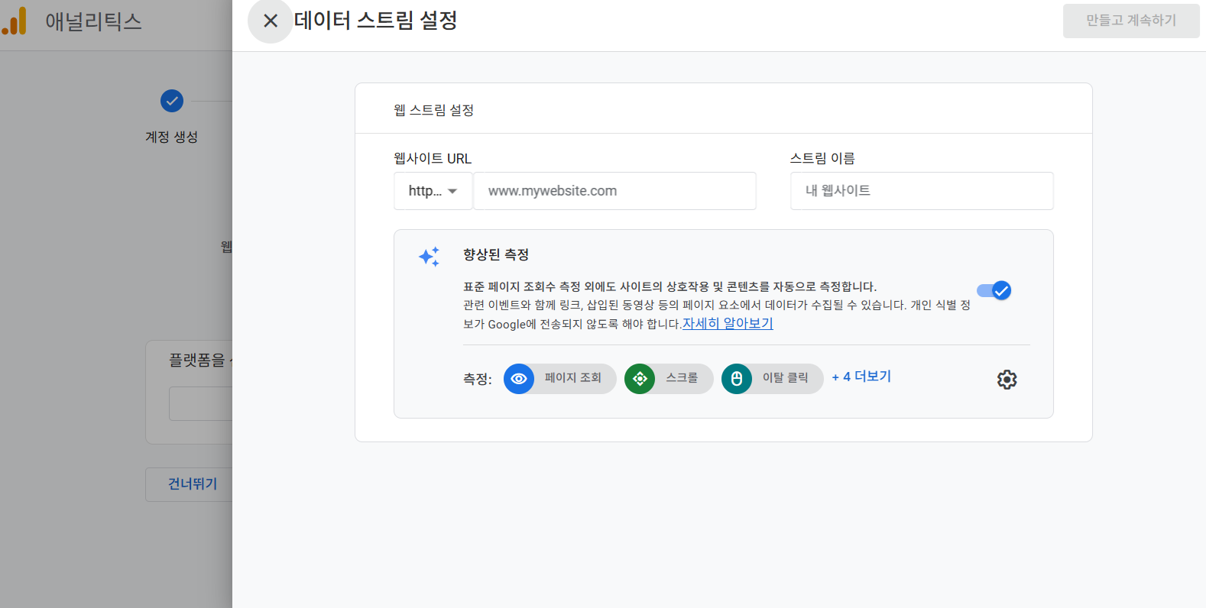The width and height of the screenshot is (1206, 608).
Task: Click the 이탈 클릭 mouse icon
Action: [737, 379]
